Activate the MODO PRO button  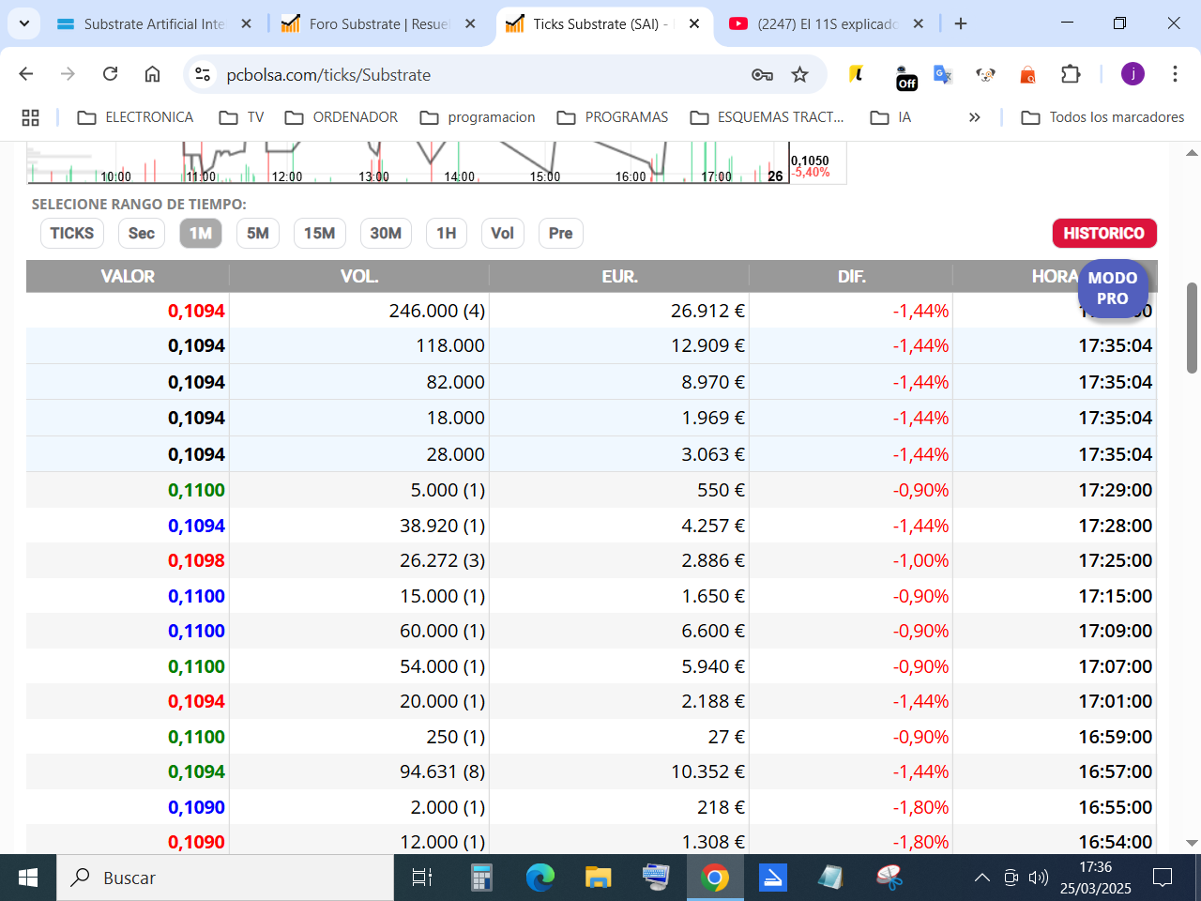(x=1113, y=288)
